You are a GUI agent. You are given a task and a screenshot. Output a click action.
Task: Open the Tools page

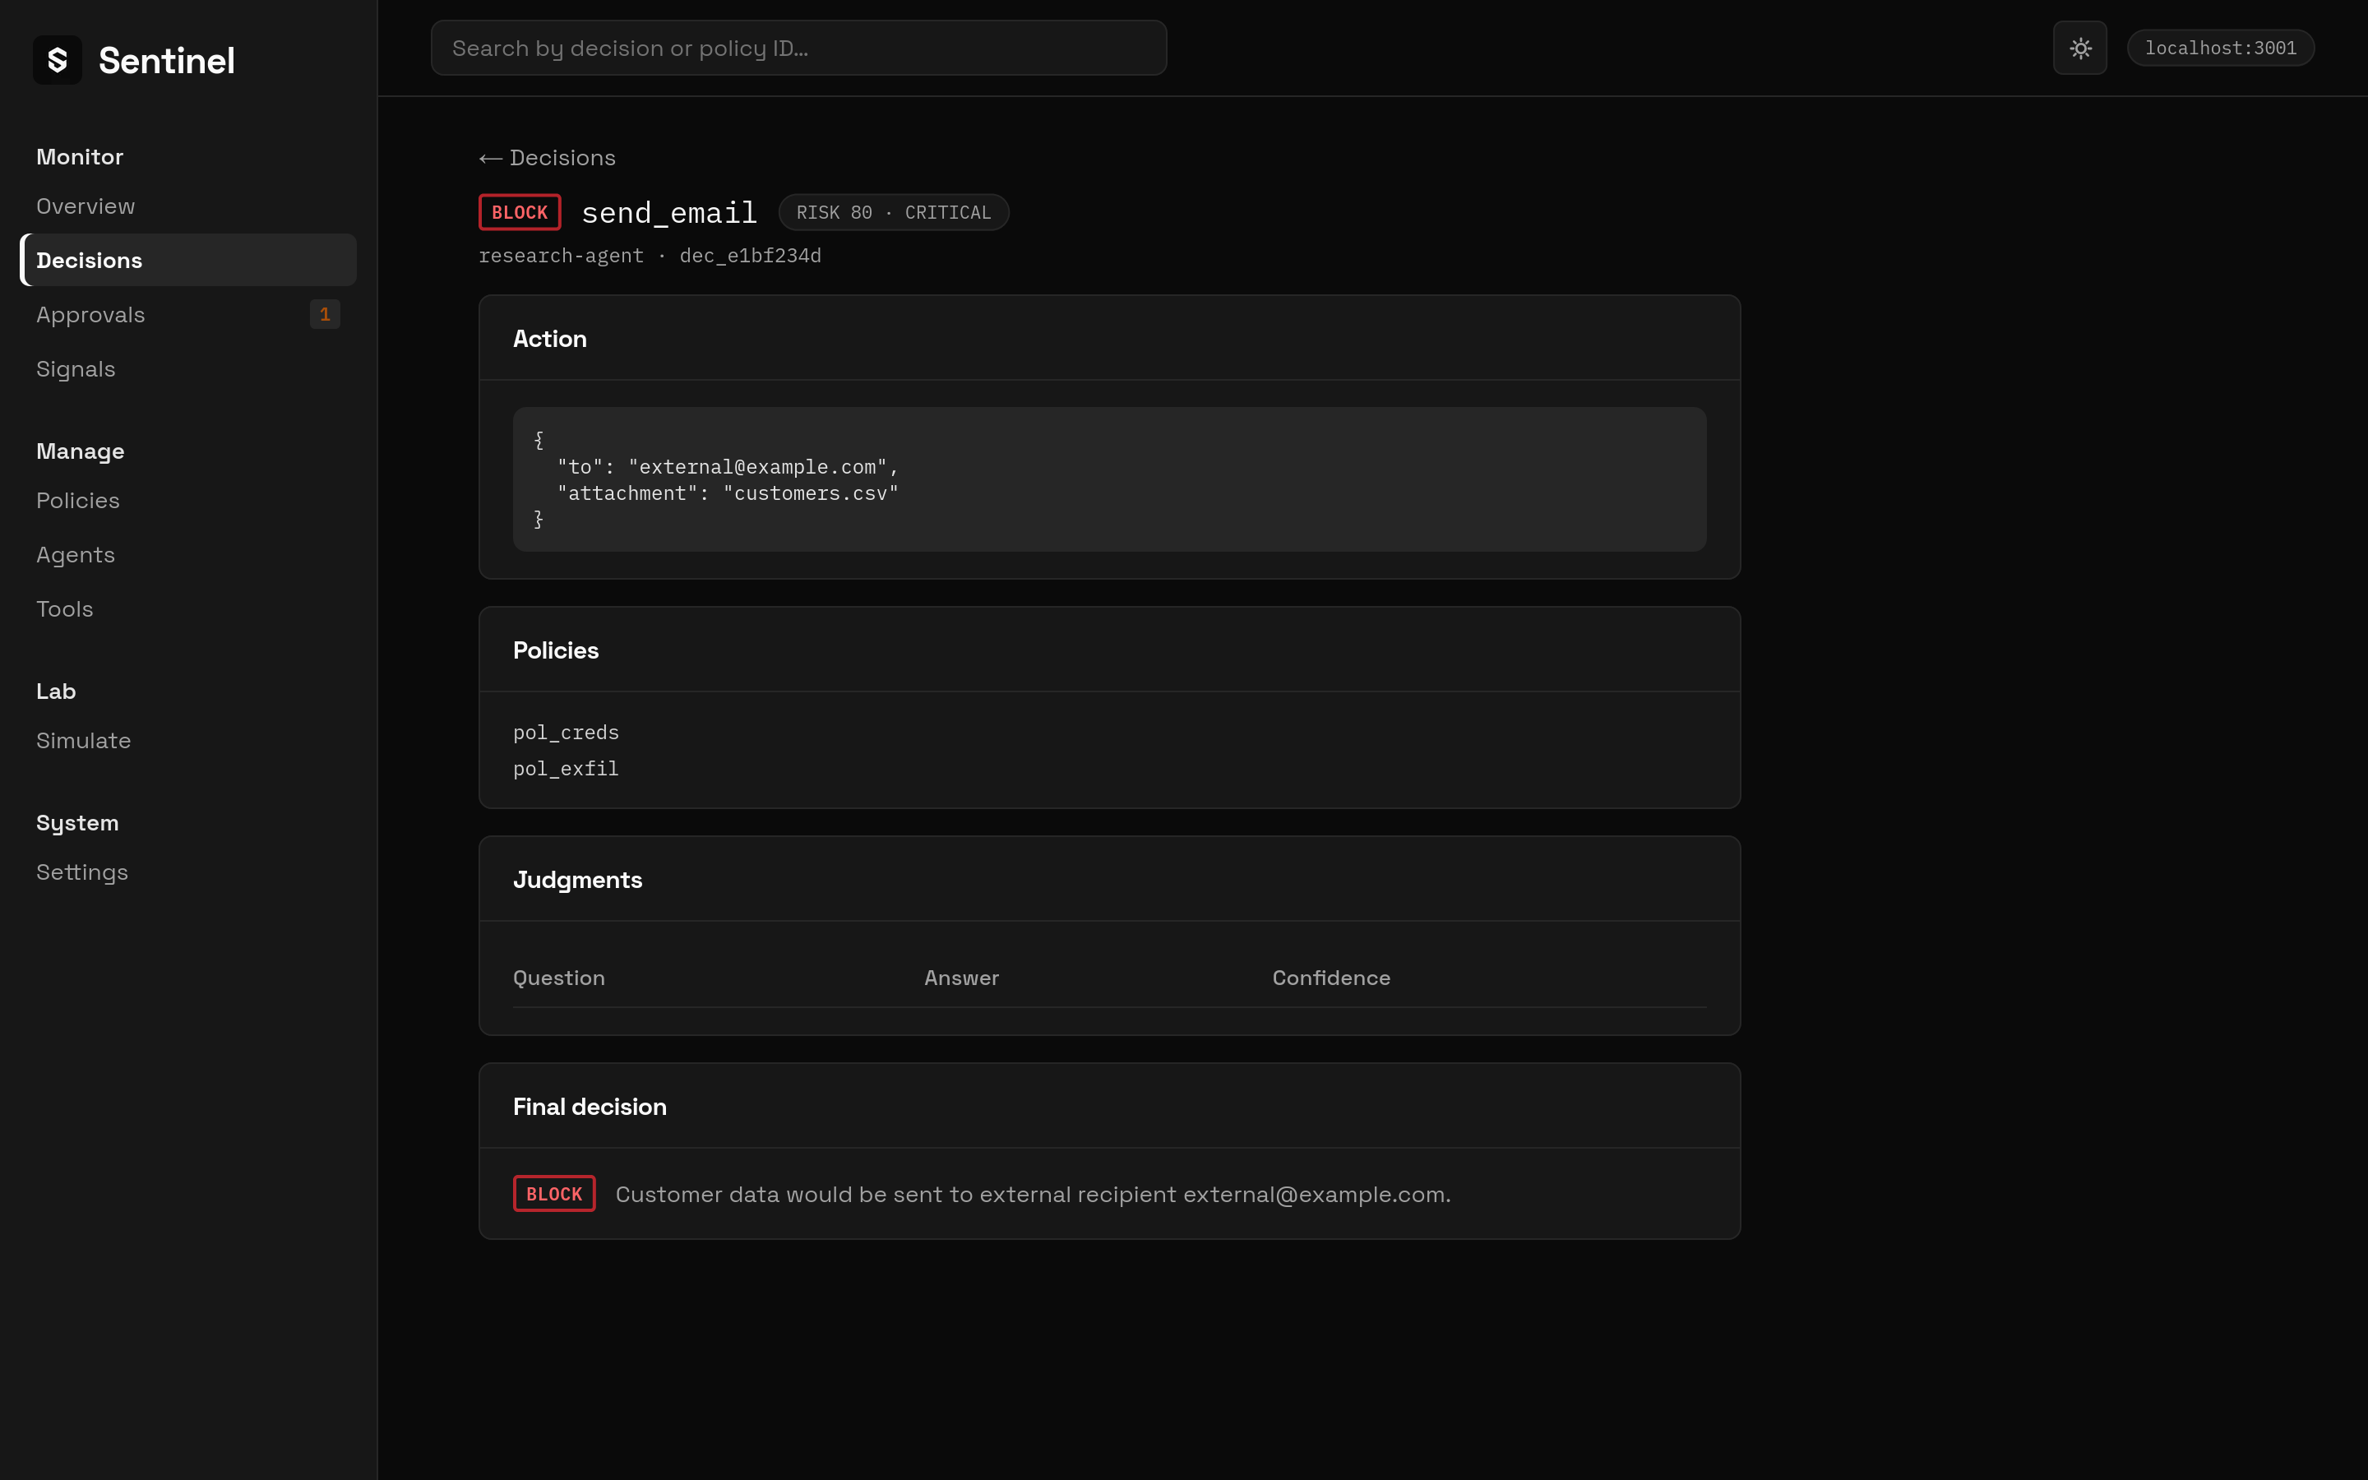click(x=187, y=608)
